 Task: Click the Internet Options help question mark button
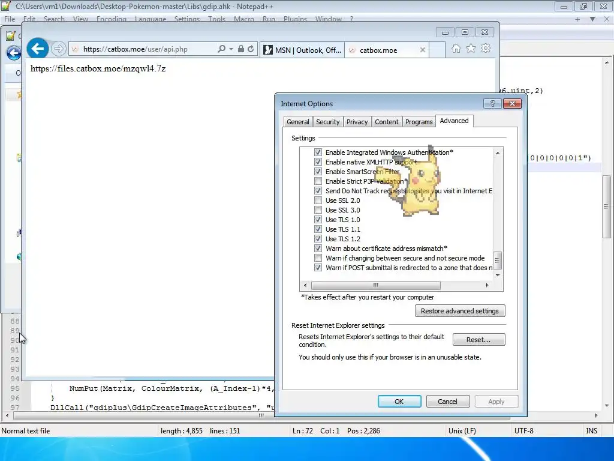(493, 103)
